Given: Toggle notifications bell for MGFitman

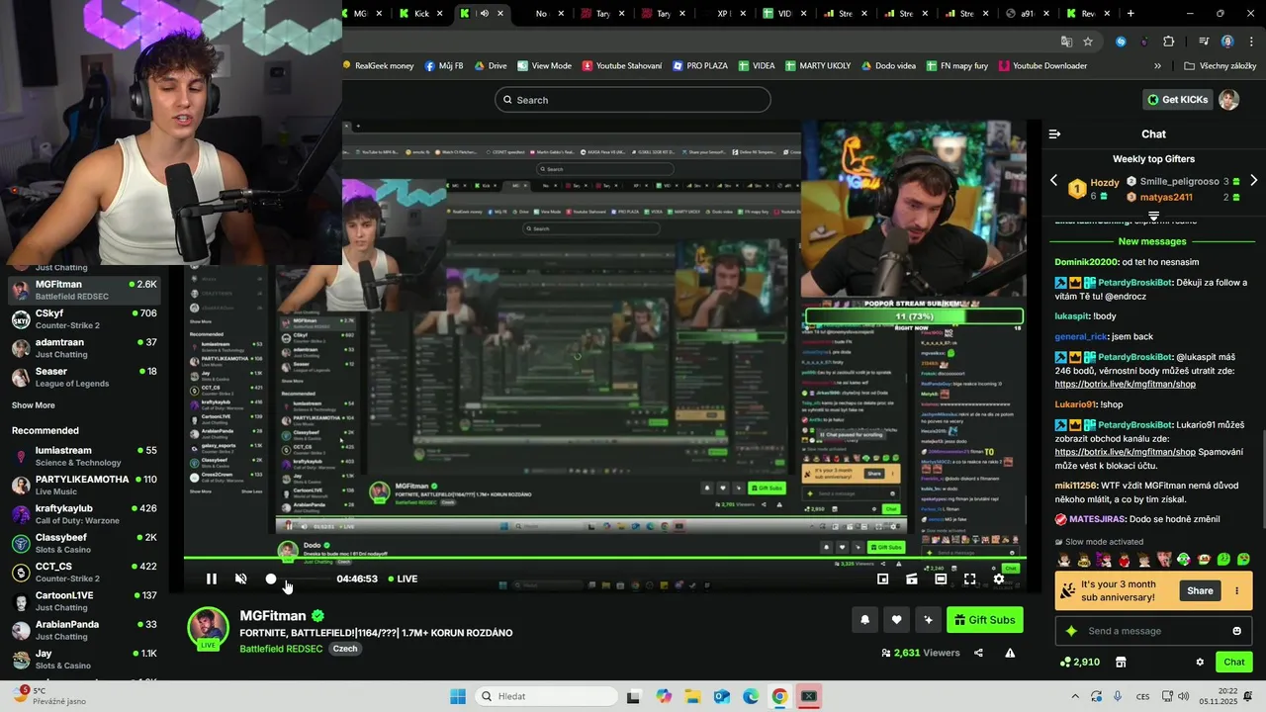Looking at the screenshot, I should tap(864, 620).
